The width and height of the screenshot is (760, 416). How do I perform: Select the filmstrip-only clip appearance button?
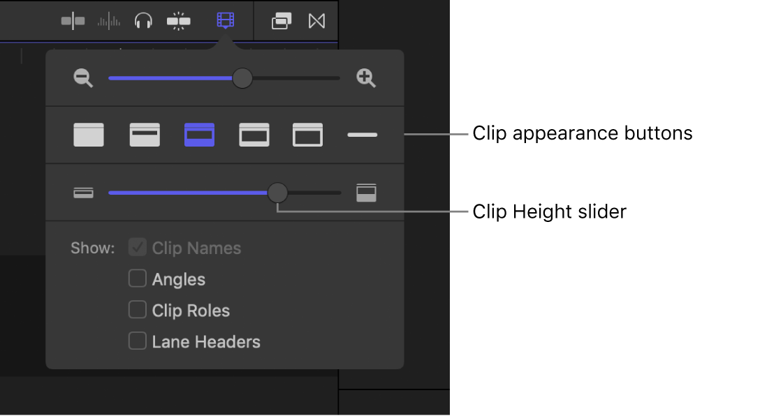[x=307, y=135]
